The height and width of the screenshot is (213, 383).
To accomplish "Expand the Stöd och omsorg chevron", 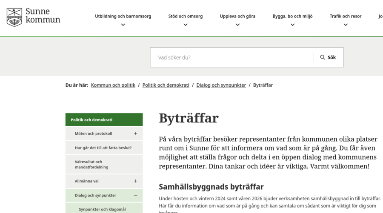I will coord(185,25).
